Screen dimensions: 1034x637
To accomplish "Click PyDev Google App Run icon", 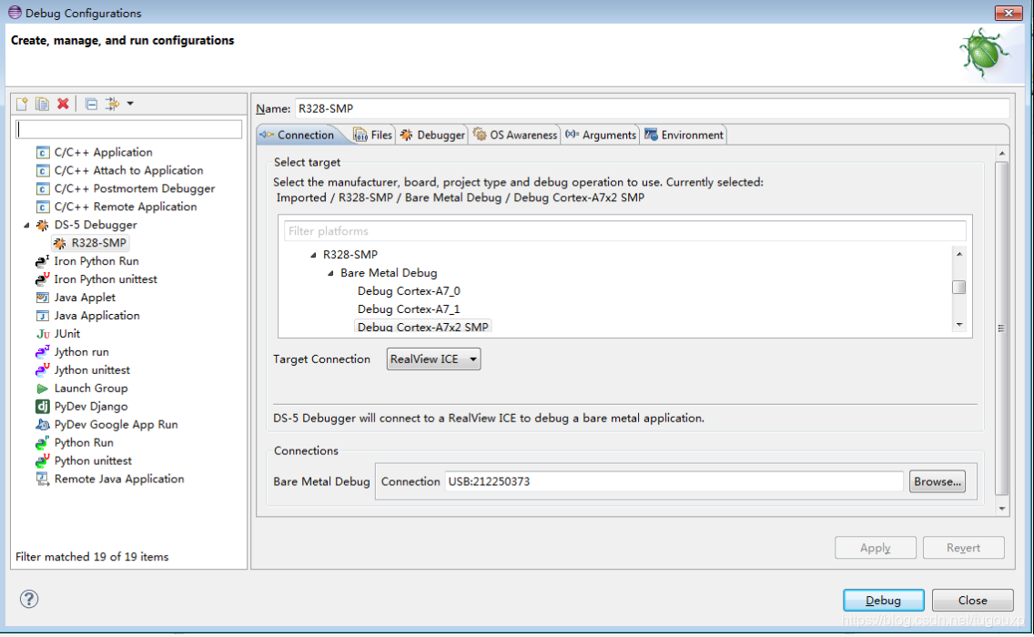I will point(42,425).
